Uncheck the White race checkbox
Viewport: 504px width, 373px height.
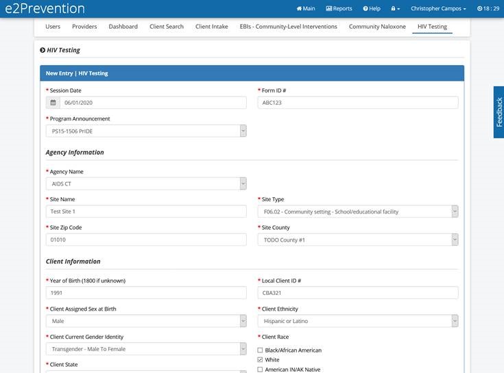(260, 360)
